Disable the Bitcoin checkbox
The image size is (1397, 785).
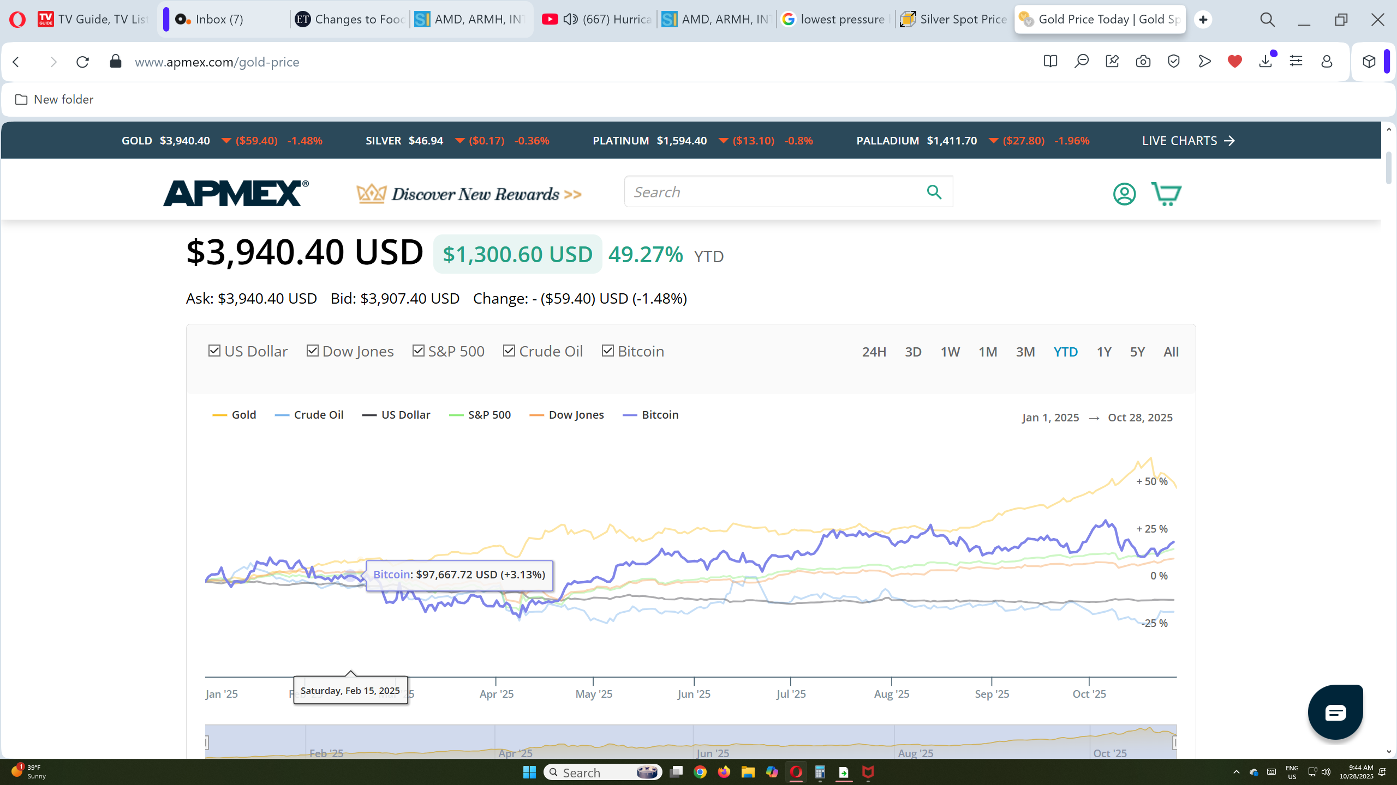[607, 351]
